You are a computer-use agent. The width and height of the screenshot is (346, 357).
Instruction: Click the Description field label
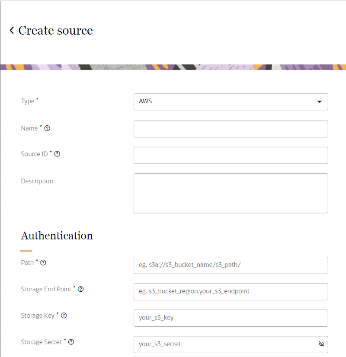[37, 181]
